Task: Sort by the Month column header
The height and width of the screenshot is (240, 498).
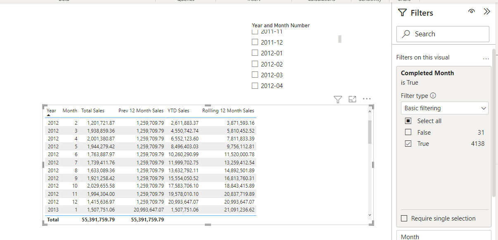Action: (70, 111)
